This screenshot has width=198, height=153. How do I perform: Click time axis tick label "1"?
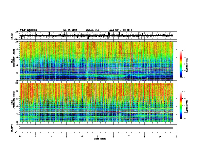coord(35,136)
